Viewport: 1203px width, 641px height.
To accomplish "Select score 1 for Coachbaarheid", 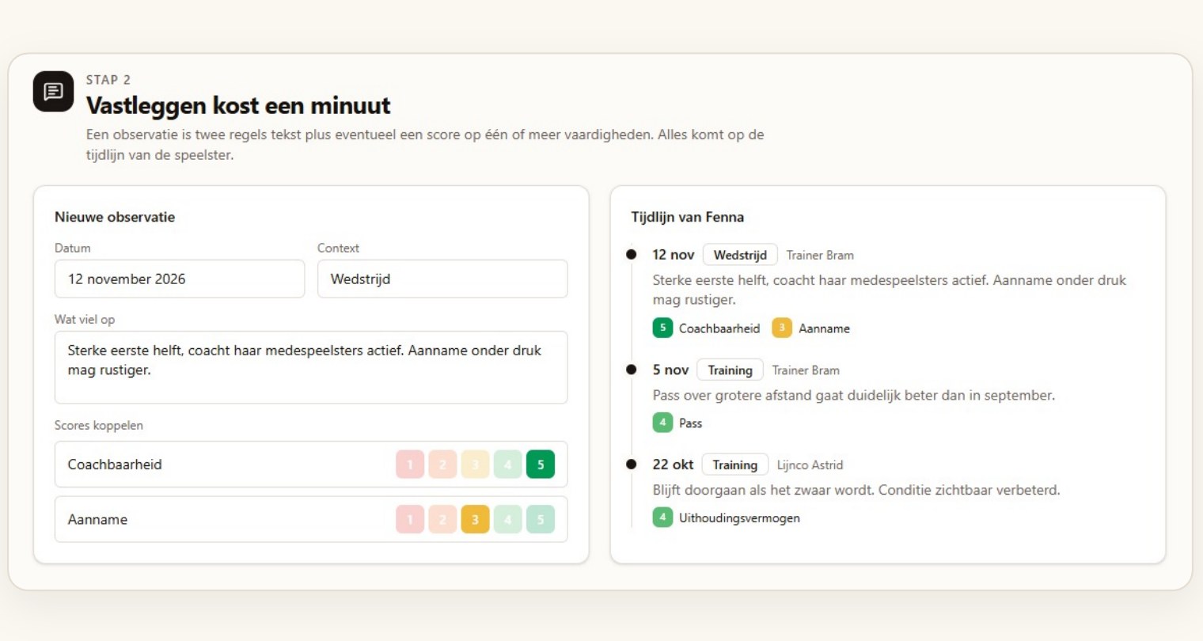I will pos(410,465).
